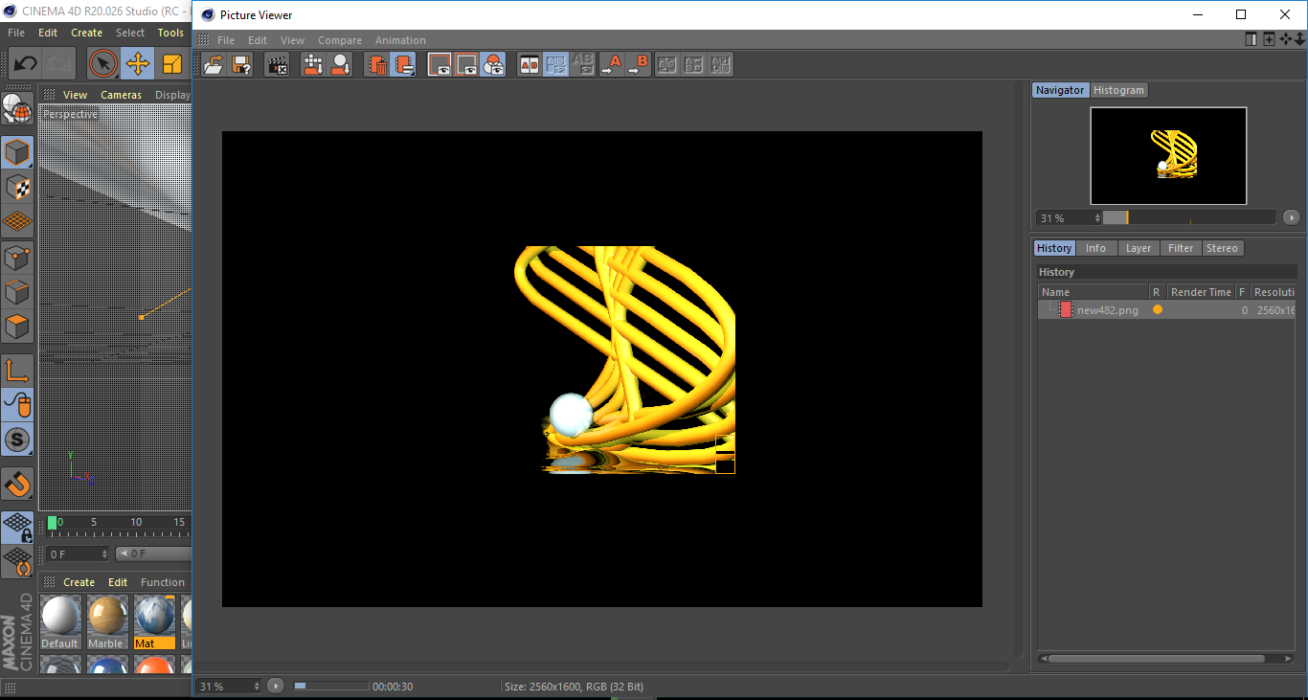Toggle Enable Axis icon
The width and height of the screenshot is (1308, 700).
pos(16,371)
